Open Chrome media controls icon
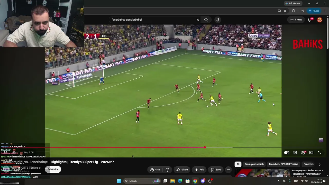 tap(303, 11)
